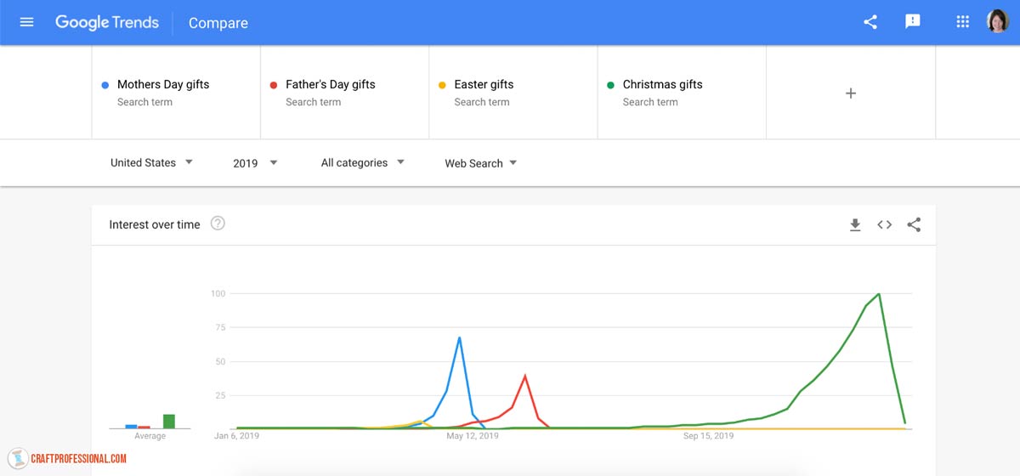
Task: Click the Google Trends logo
Action: pyautogui.click(x=107, y=22)
